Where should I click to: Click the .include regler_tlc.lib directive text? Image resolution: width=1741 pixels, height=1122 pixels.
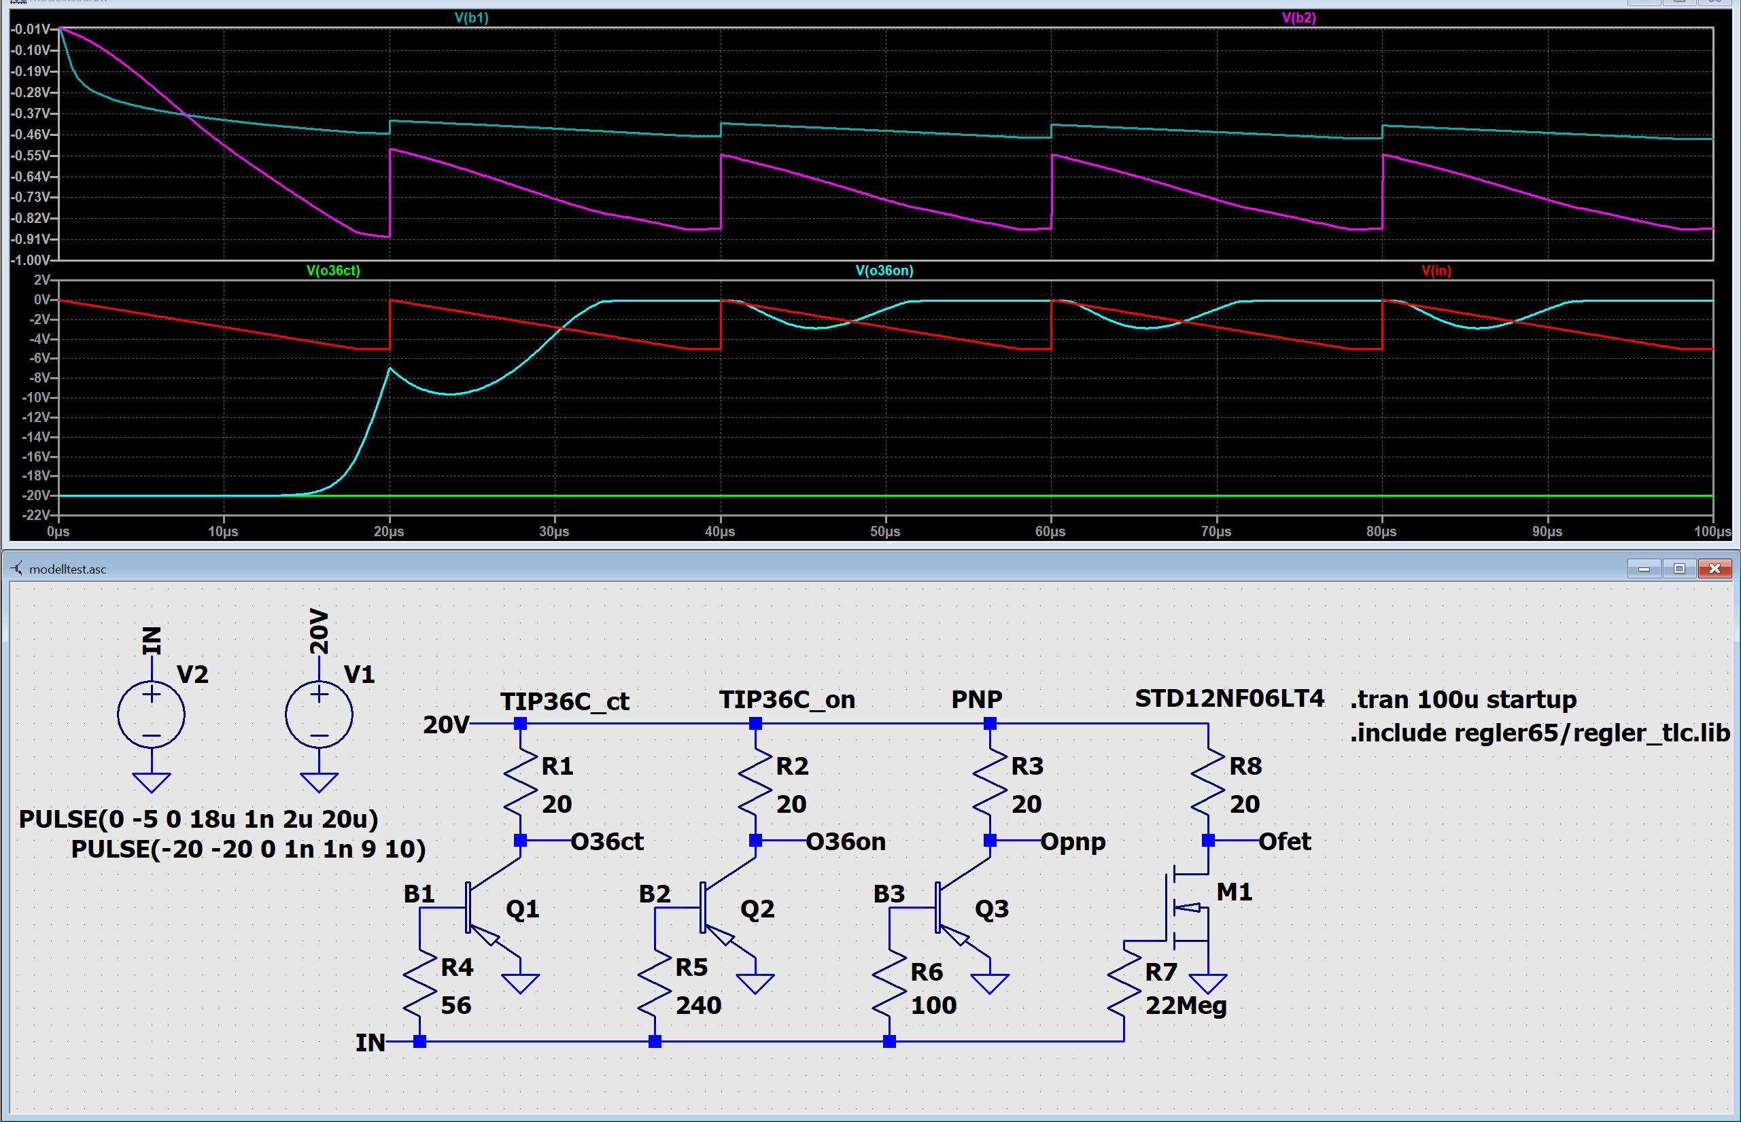(x=1539, y=732)
